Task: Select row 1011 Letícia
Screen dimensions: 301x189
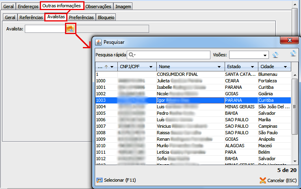Action: click(x=193, y=152)
